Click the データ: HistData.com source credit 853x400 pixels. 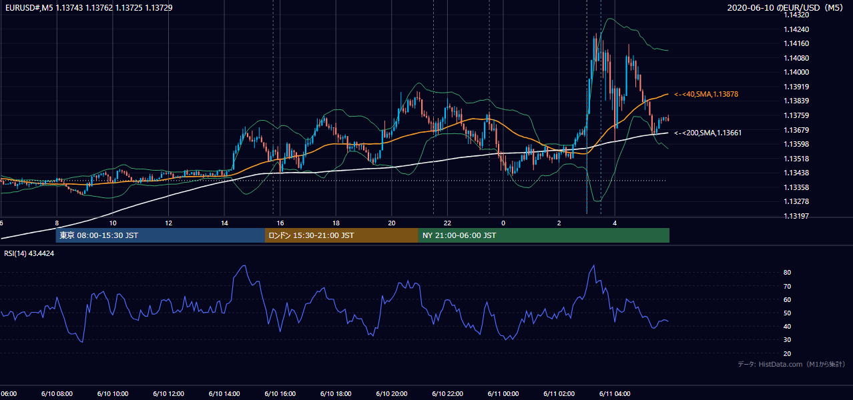tap(792, 364)
